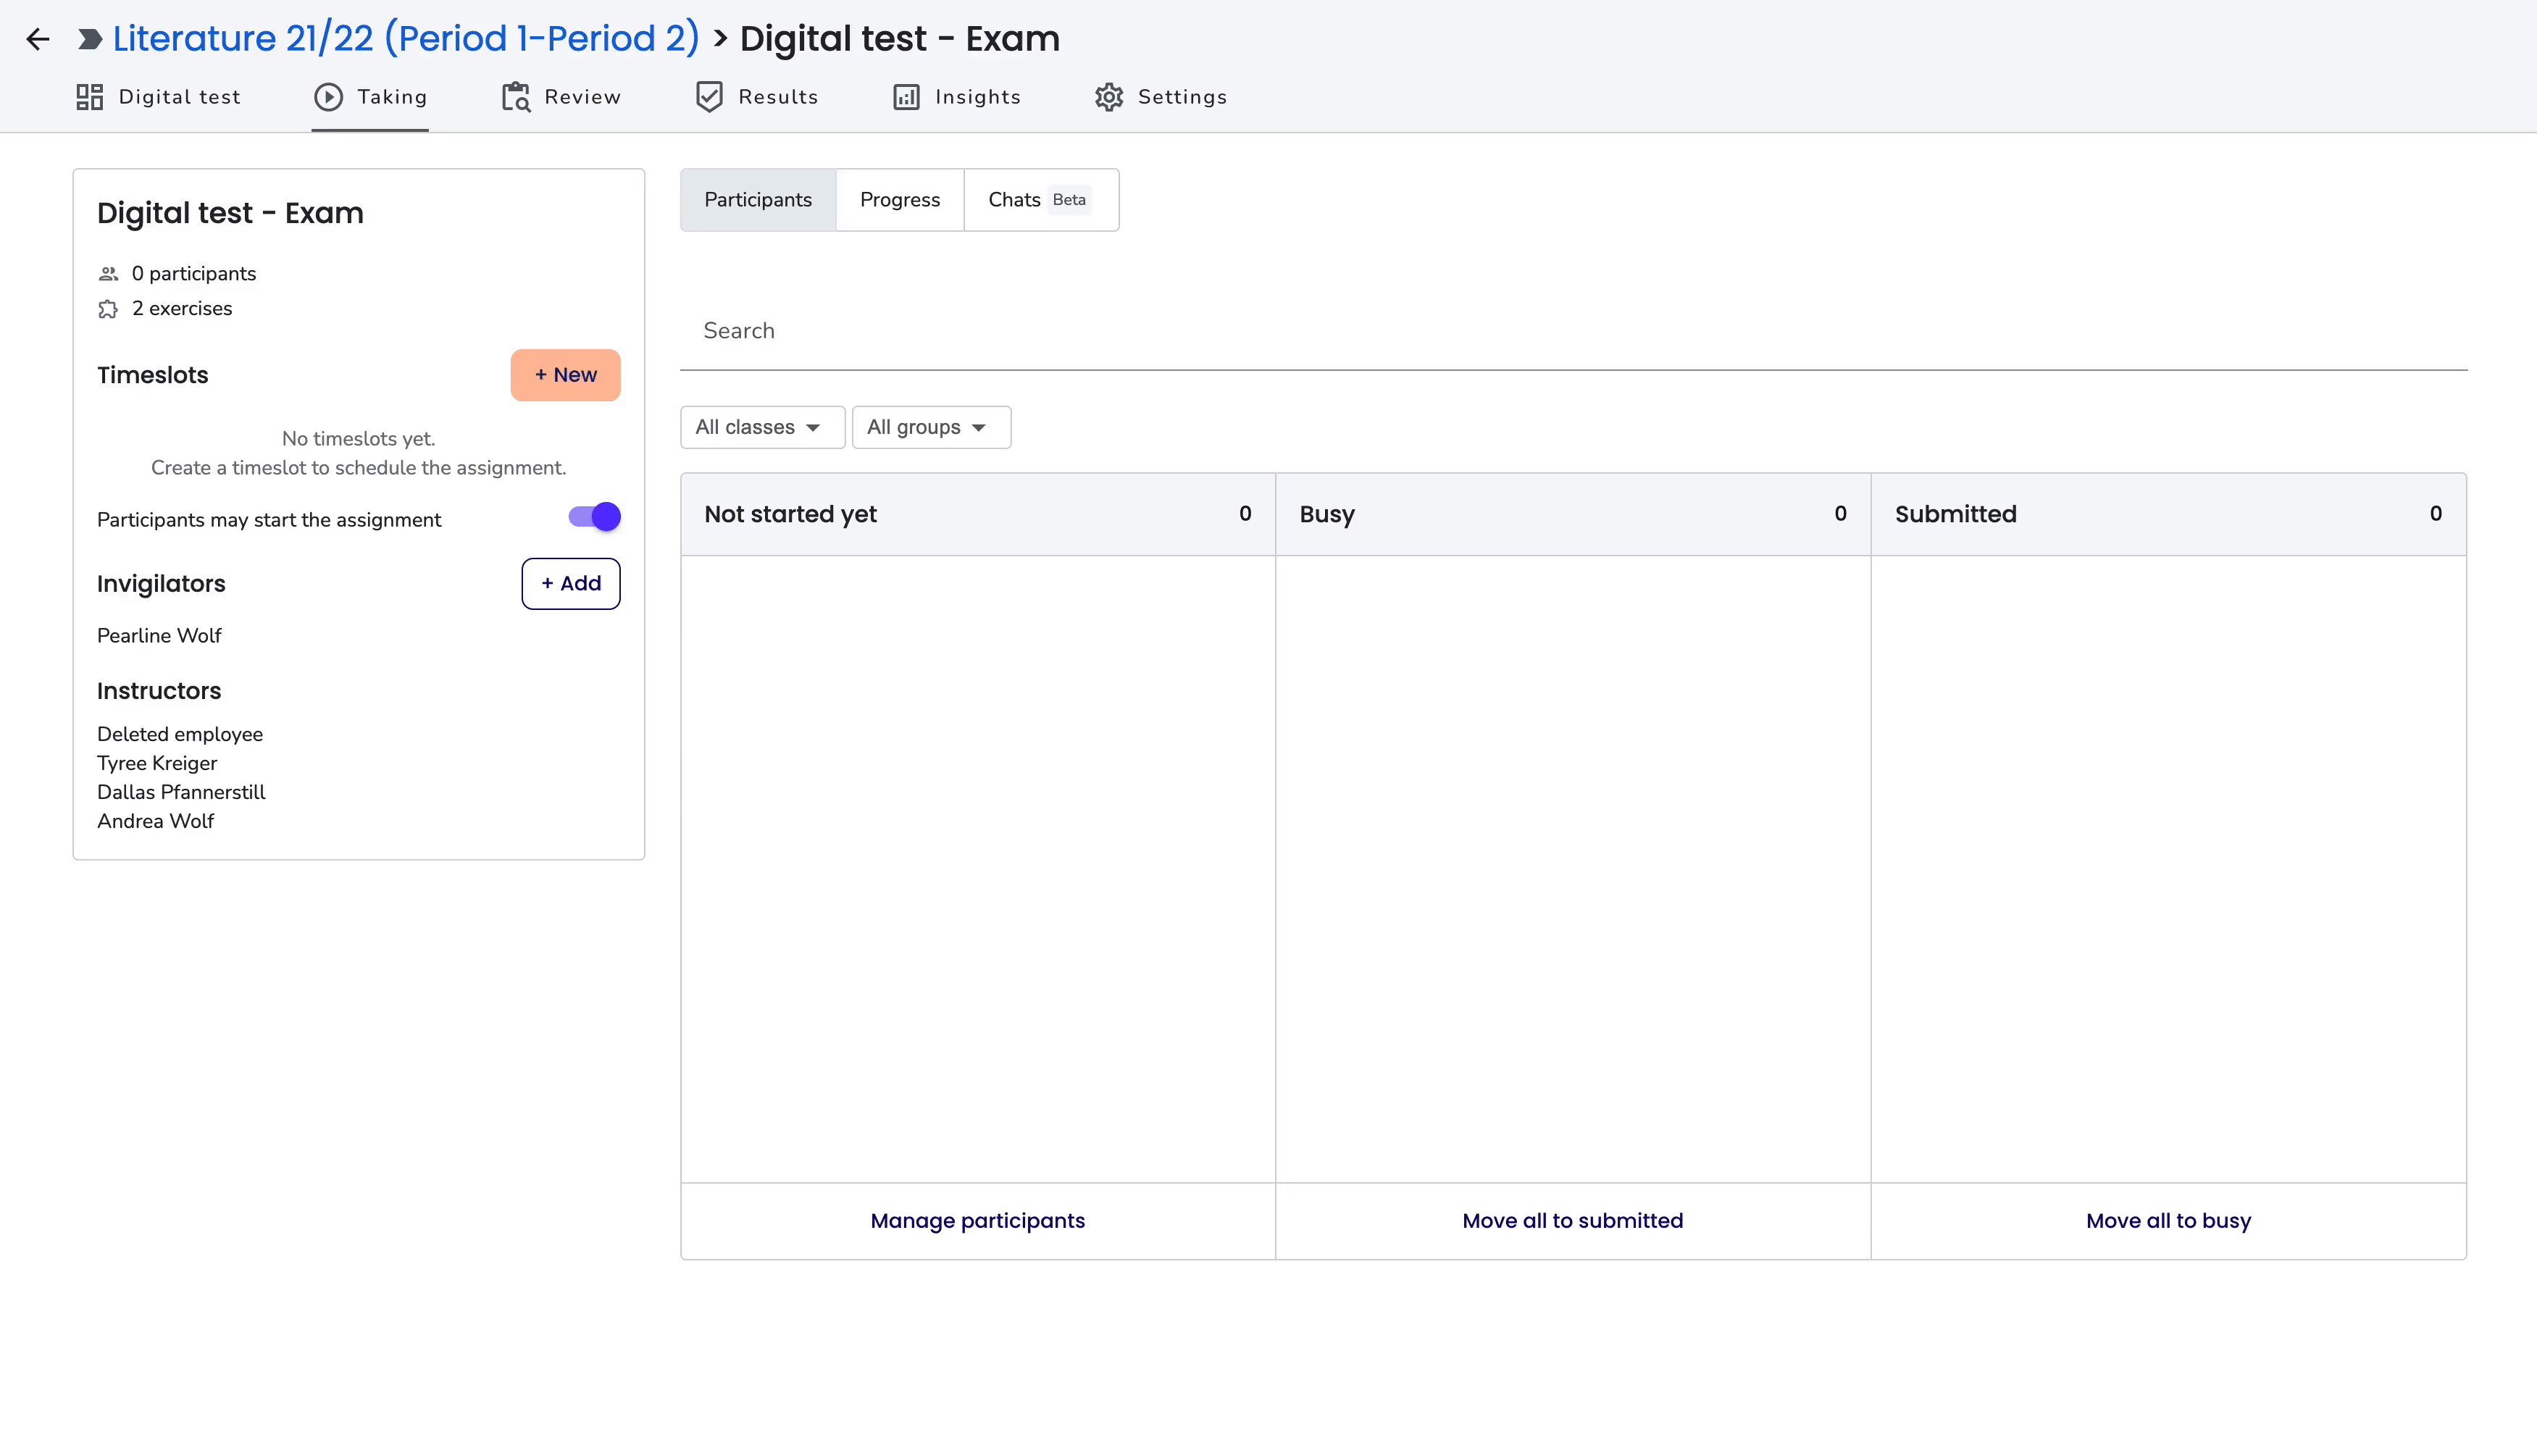Click instructor Dallas Pfannerstill
This screenshot has width=2537, height=1456.
[x=181, y=792]
